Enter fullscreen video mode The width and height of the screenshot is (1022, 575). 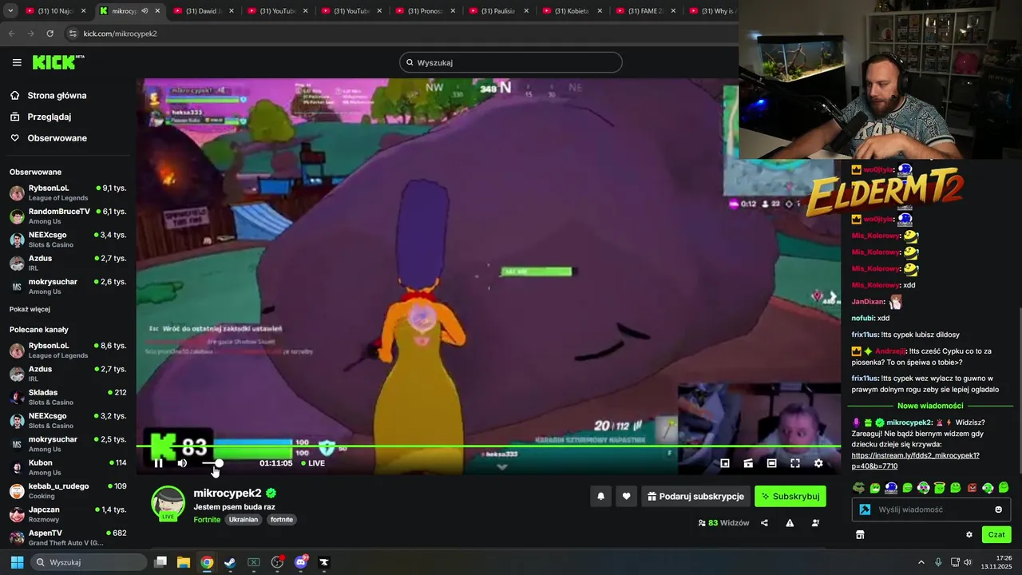(795, 463)
